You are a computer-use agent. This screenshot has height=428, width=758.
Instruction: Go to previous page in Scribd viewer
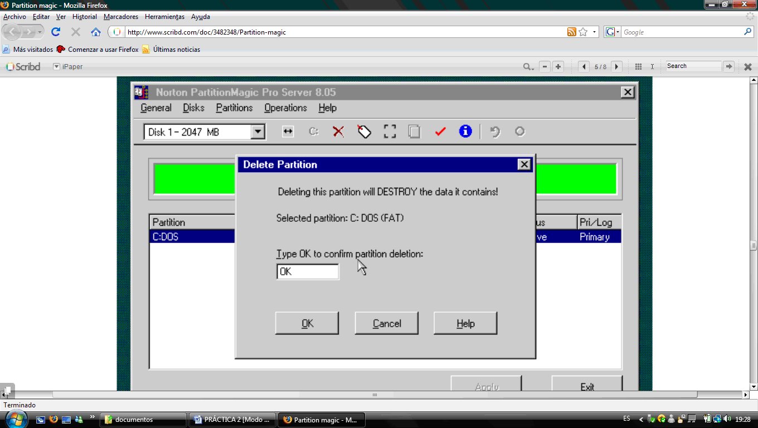(584, 67)
